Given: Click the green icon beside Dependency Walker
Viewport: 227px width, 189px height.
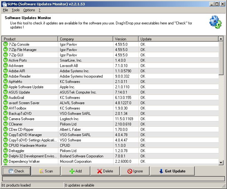Looking at the screenshot, I should tap(5, 161).
